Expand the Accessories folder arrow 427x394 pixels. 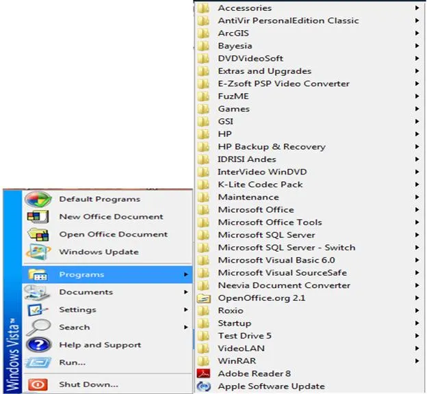point(417,8)
